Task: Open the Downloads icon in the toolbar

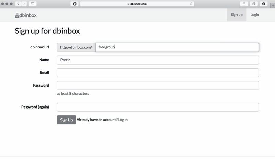Action: click(x=264, y=4)
